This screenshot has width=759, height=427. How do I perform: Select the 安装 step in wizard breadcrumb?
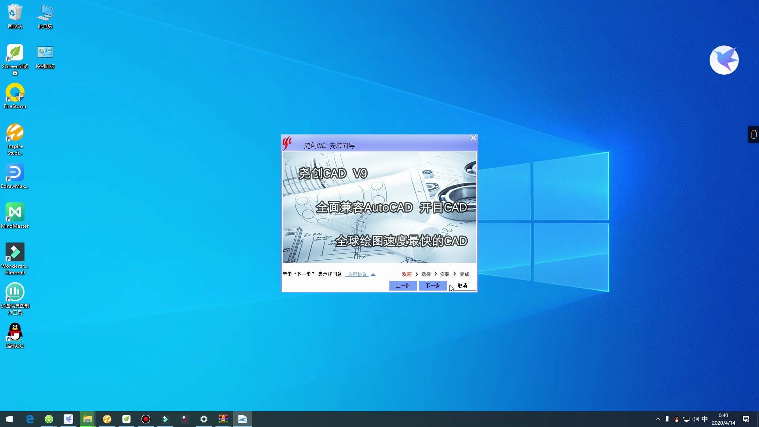click(445, 274)
